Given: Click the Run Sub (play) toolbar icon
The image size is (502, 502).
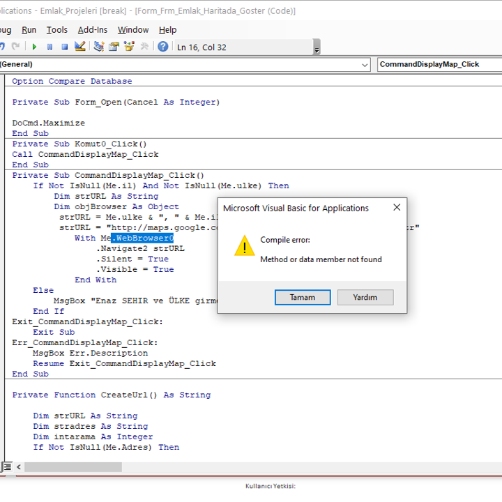Looking at the screenshot, I should pyautogui.click(x=33, y=47).
